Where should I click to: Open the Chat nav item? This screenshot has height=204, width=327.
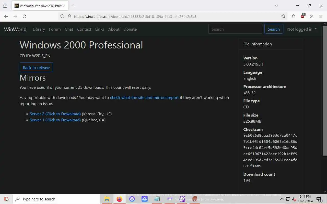click(69, 29)
